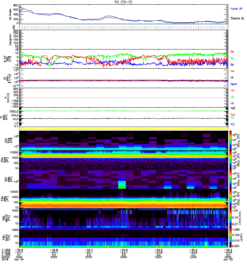This screenshot has width=247, height=264.
Task: Click the ESA electron Eflux color bar
Action: [231, 199]
